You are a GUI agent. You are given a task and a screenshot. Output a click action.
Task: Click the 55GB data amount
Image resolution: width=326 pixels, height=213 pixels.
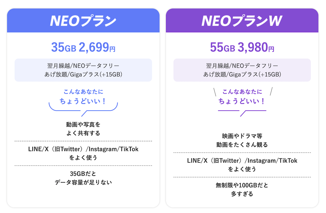(x=222, y=47)
